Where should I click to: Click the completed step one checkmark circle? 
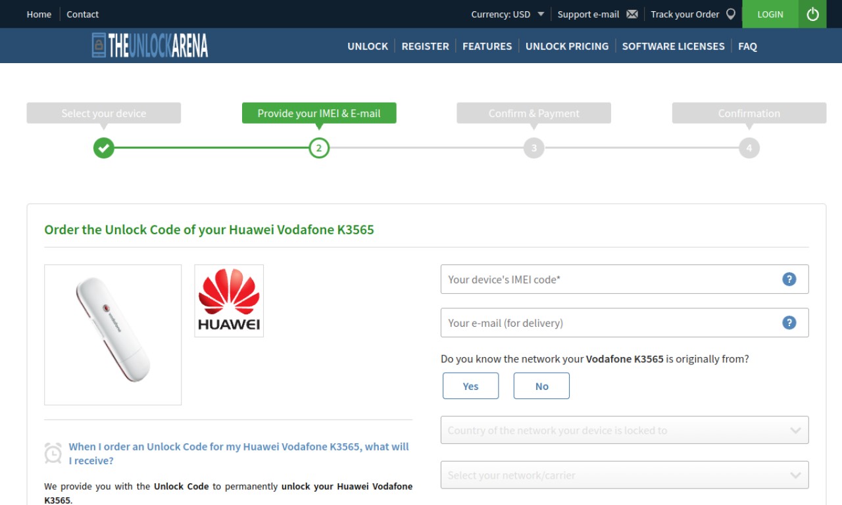coord(103,148)
